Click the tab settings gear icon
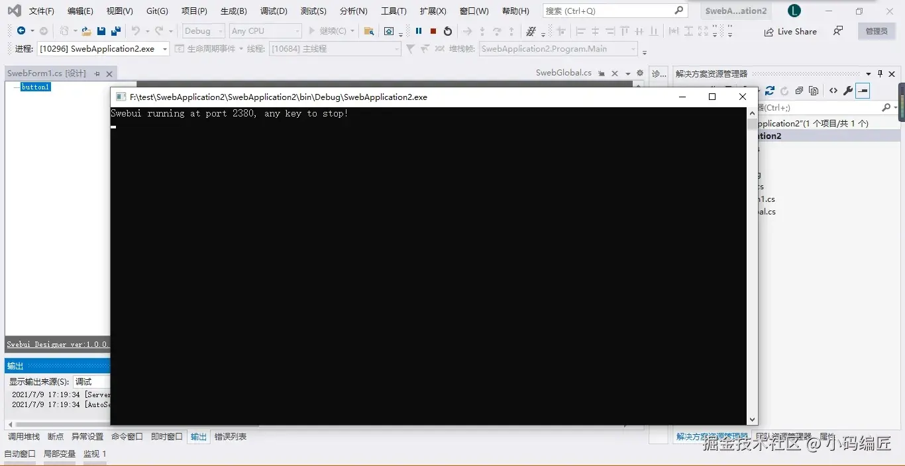The width and height of the screenshot is (905, 466). pyautogui.click(x=639, y=73)
